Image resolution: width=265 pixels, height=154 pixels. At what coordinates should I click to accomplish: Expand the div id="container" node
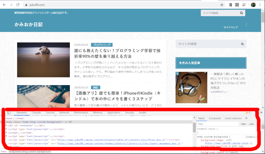[6, 125]
